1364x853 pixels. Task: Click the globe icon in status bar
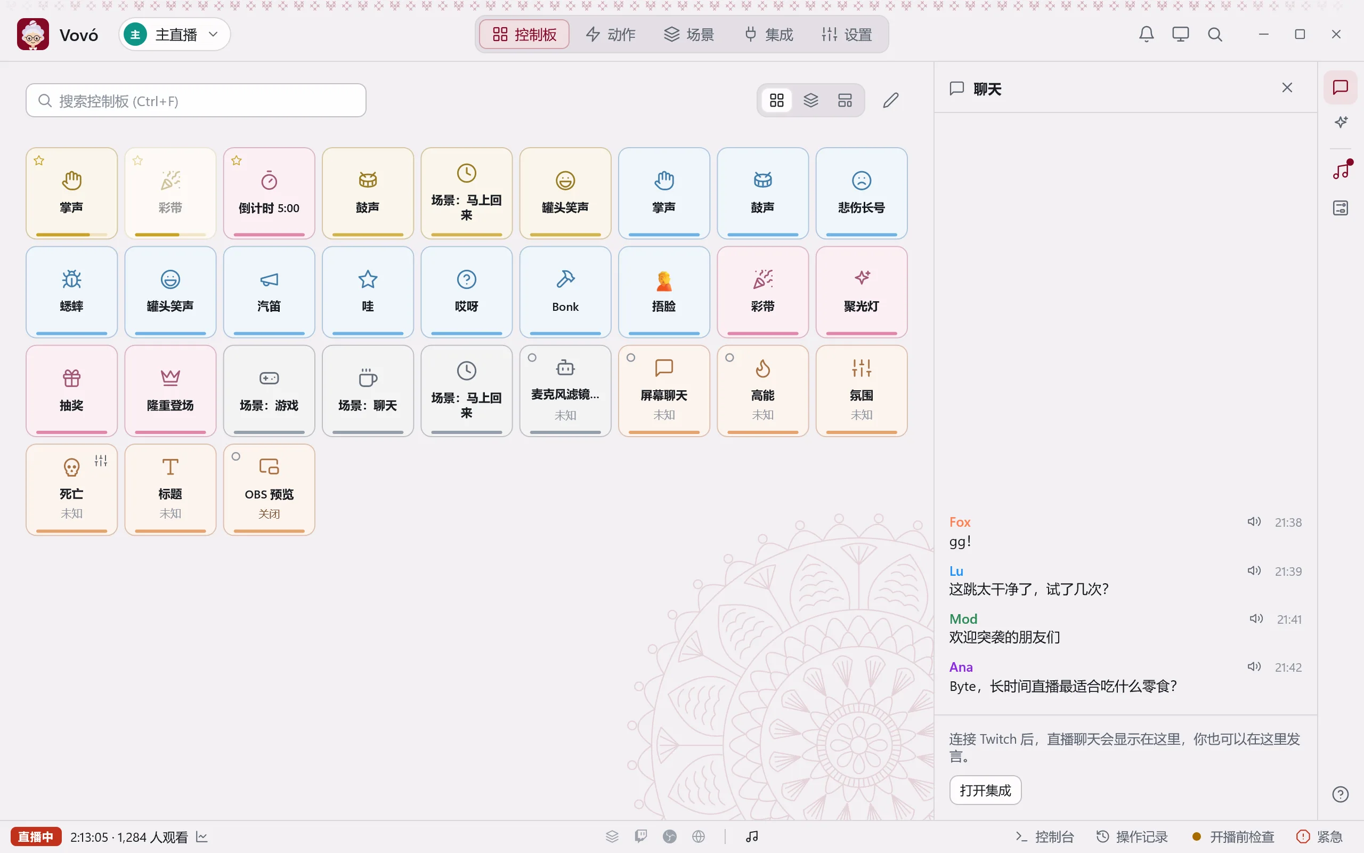click(699, 836)
